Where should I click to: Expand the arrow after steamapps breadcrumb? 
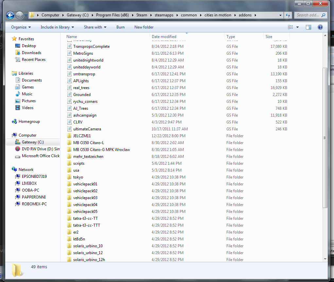pyautogui.click(x=177, y=15)
